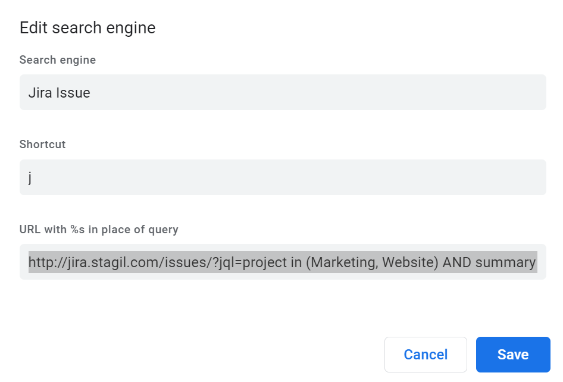Click the word "Jira" in name field
Screen dimensions: 563x382
pyautogui.click(x=40, y=93)
